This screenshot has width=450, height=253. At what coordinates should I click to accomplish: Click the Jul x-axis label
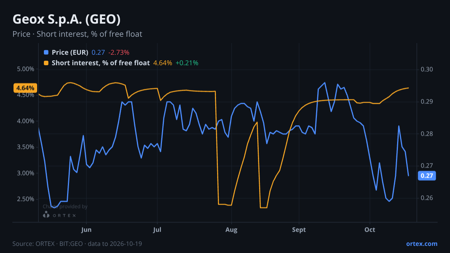157,229
